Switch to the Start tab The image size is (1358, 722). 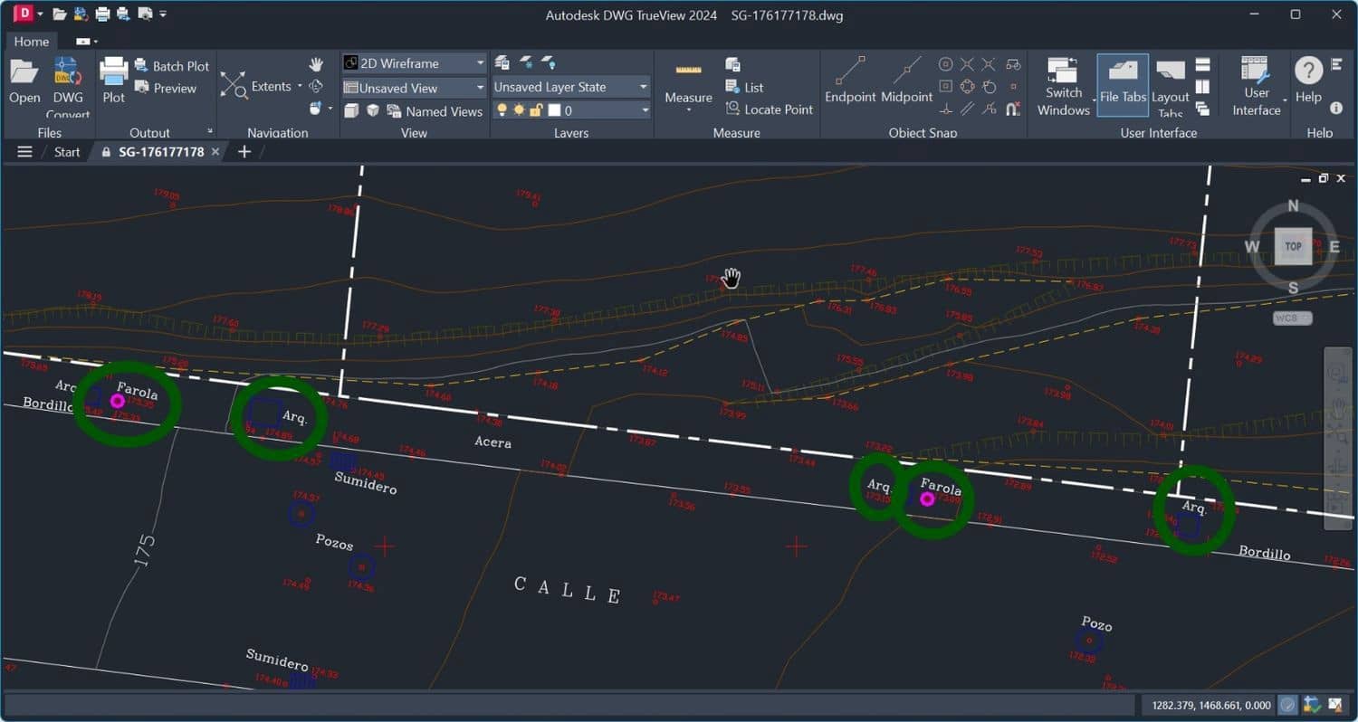[x=67, y=152]
